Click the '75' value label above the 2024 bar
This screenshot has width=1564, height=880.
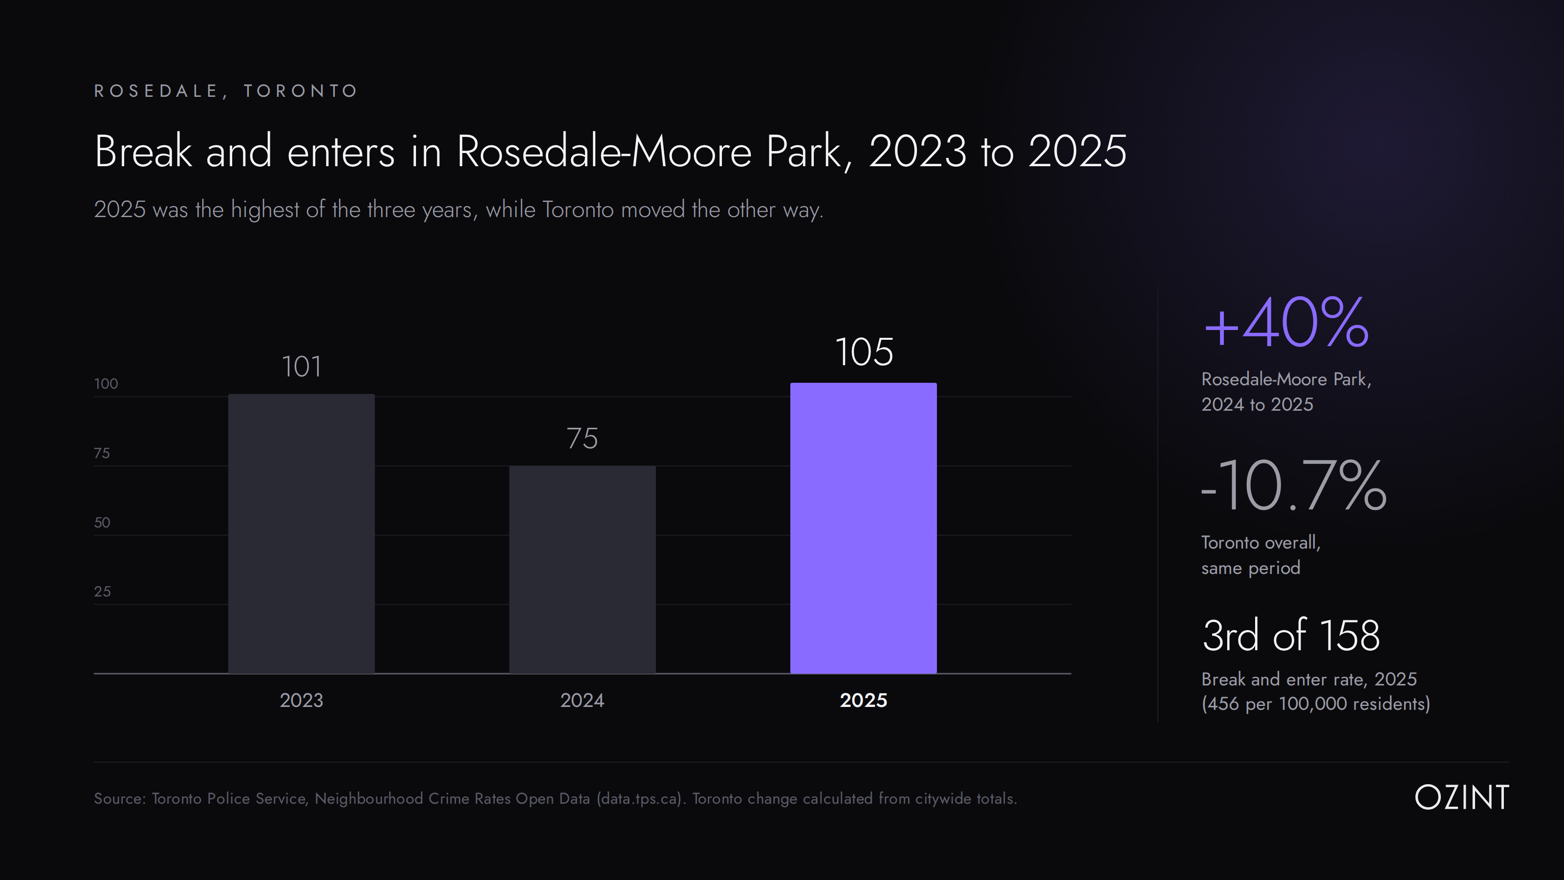[582, 438]
